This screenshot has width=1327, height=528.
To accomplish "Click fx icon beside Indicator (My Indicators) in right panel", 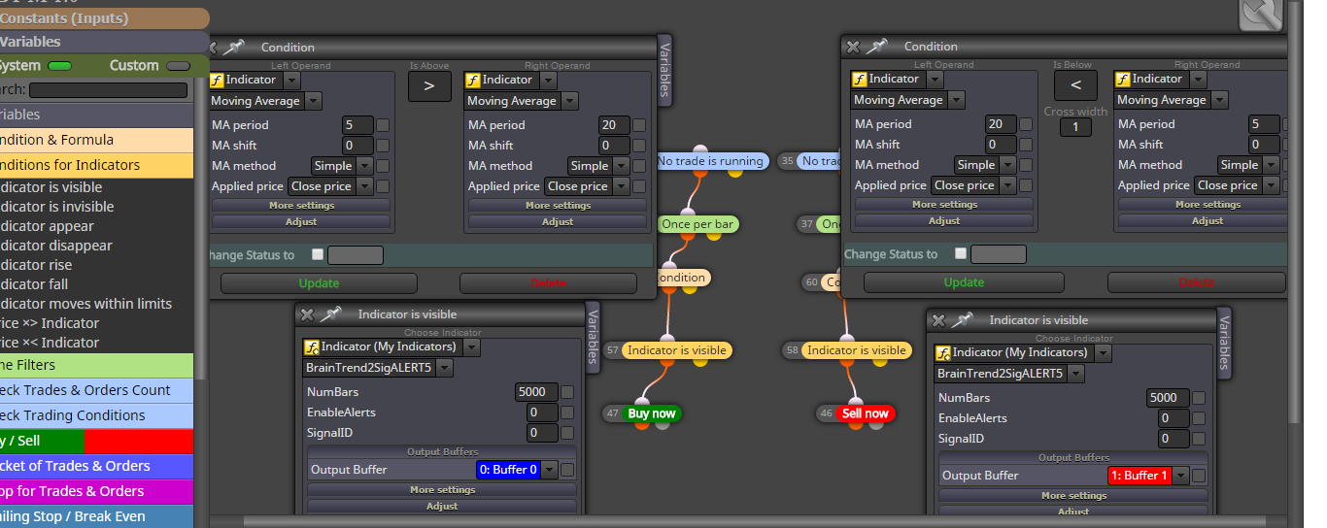I will pyautogui.click(x=942, y=352).
